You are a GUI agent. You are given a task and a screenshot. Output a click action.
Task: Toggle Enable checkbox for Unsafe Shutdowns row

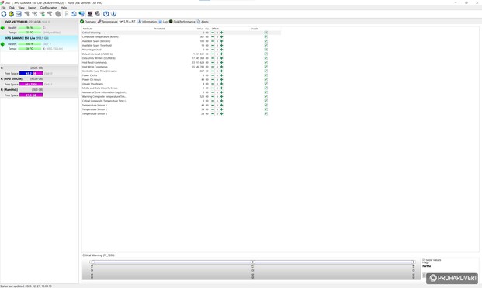click(266, 84)
